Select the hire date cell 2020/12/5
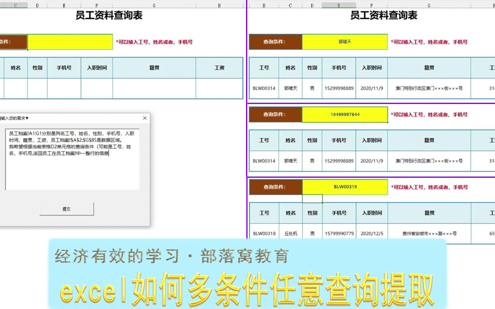This screenshot has height=309, width=495. point(372,233)
